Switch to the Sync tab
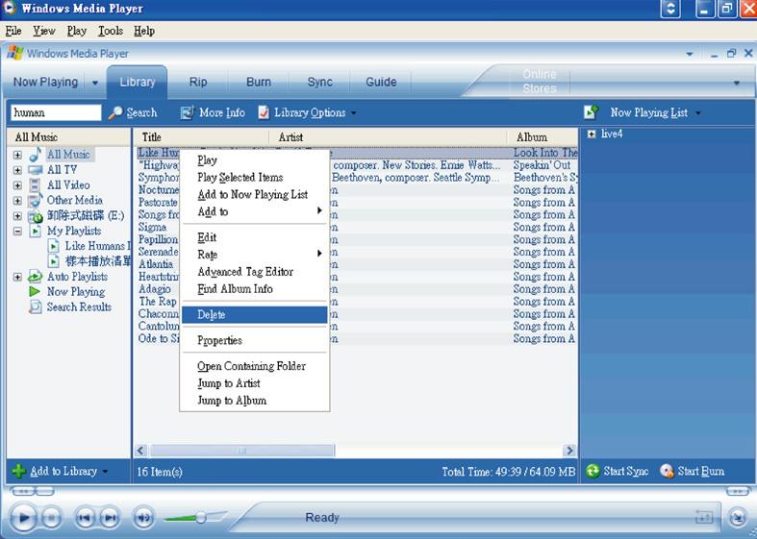 pos(319,82)
